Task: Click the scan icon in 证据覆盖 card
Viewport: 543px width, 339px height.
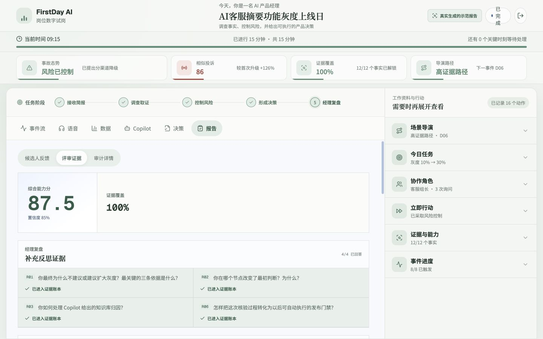Action: click(x=304, y=68)
